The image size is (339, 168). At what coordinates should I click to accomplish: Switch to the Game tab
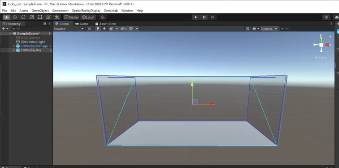point(82,24)
